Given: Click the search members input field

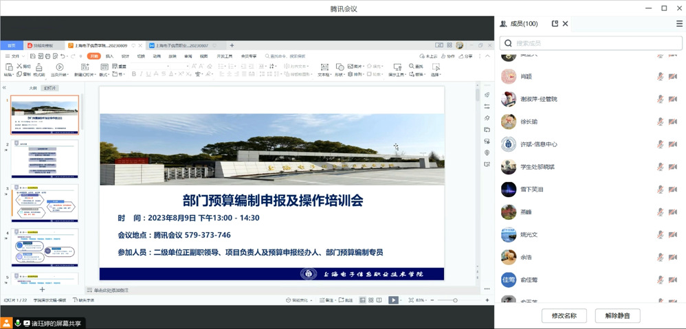Looking at the screenshot, I should pyautogui.click(x=591, y=43).
